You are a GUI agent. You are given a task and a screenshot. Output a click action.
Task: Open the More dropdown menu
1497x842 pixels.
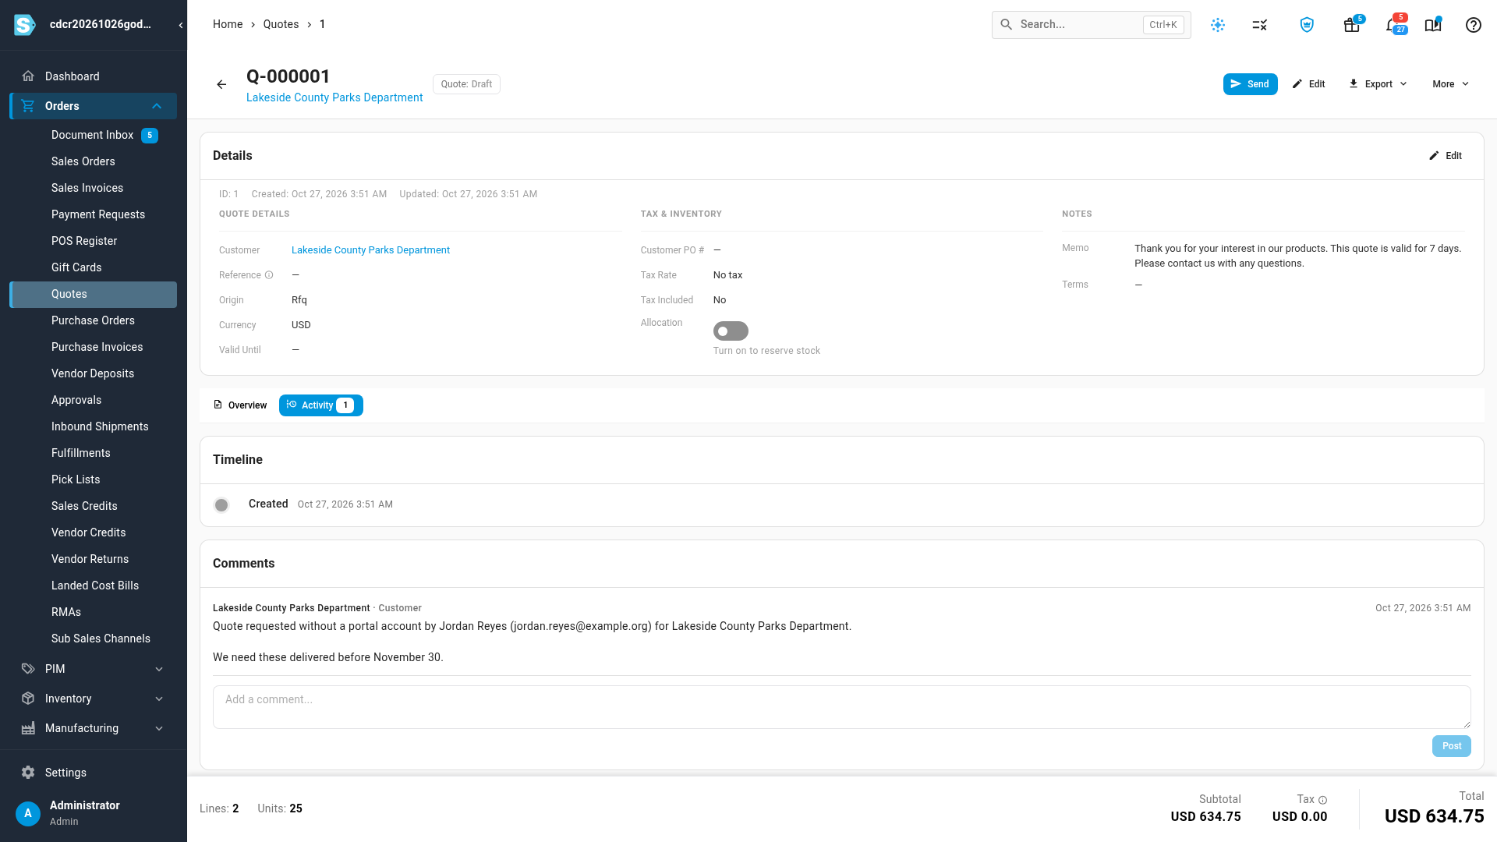[x=1450, y=84]
